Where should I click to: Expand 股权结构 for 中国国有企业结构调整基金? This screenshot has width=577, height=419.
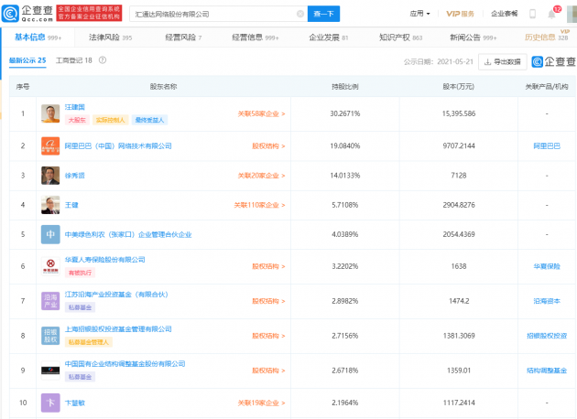[268, 371]
